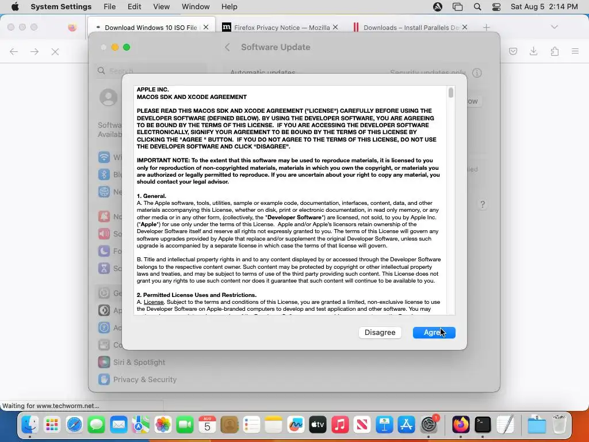Go back in Firefox

pyautogui.click(x=14, y=51)
